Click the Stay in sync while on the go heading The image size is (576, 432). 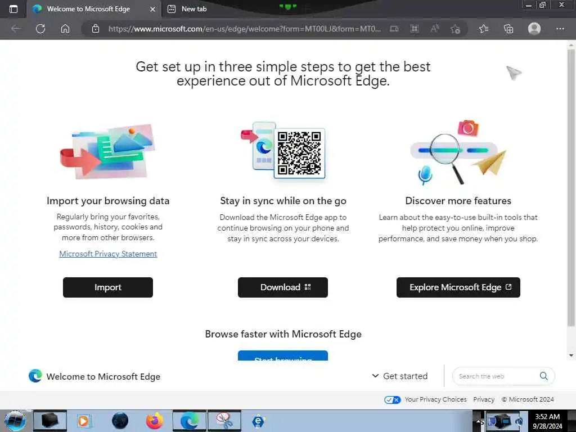(283, 201)
